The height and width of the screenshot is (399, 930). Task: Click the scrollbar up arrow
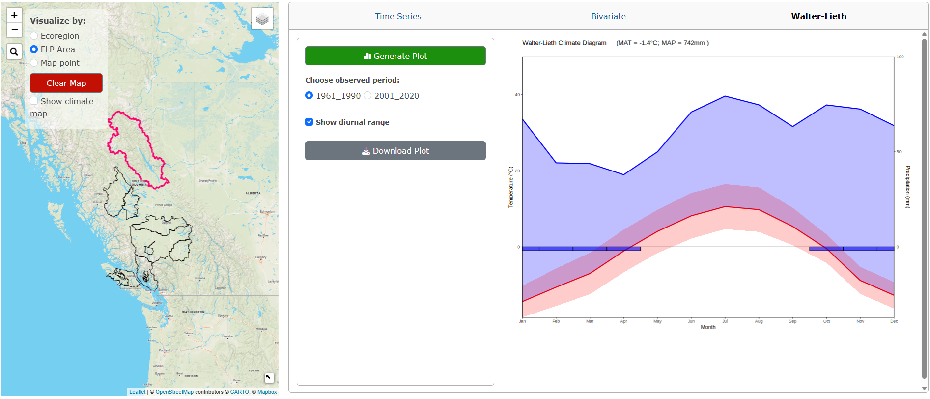click(x=924, y=34)
